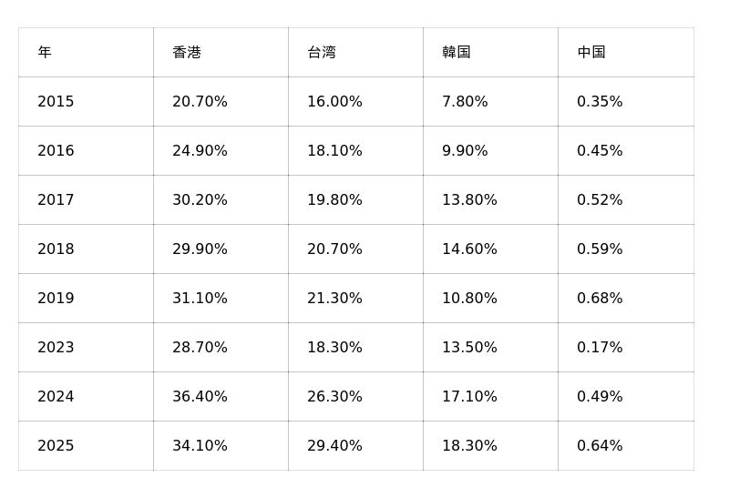Select the 14.60% cell
The width and height of the screenshot is (729, 498).
click(490, 249)
